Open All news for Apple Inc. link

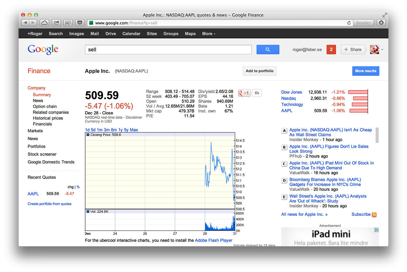304,214
